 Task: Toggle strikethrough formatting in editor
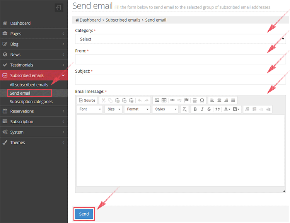[209, 109]
